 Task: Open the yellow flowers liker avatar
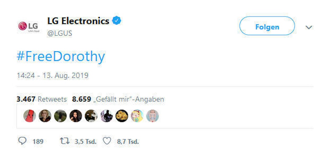coord(122,116)
